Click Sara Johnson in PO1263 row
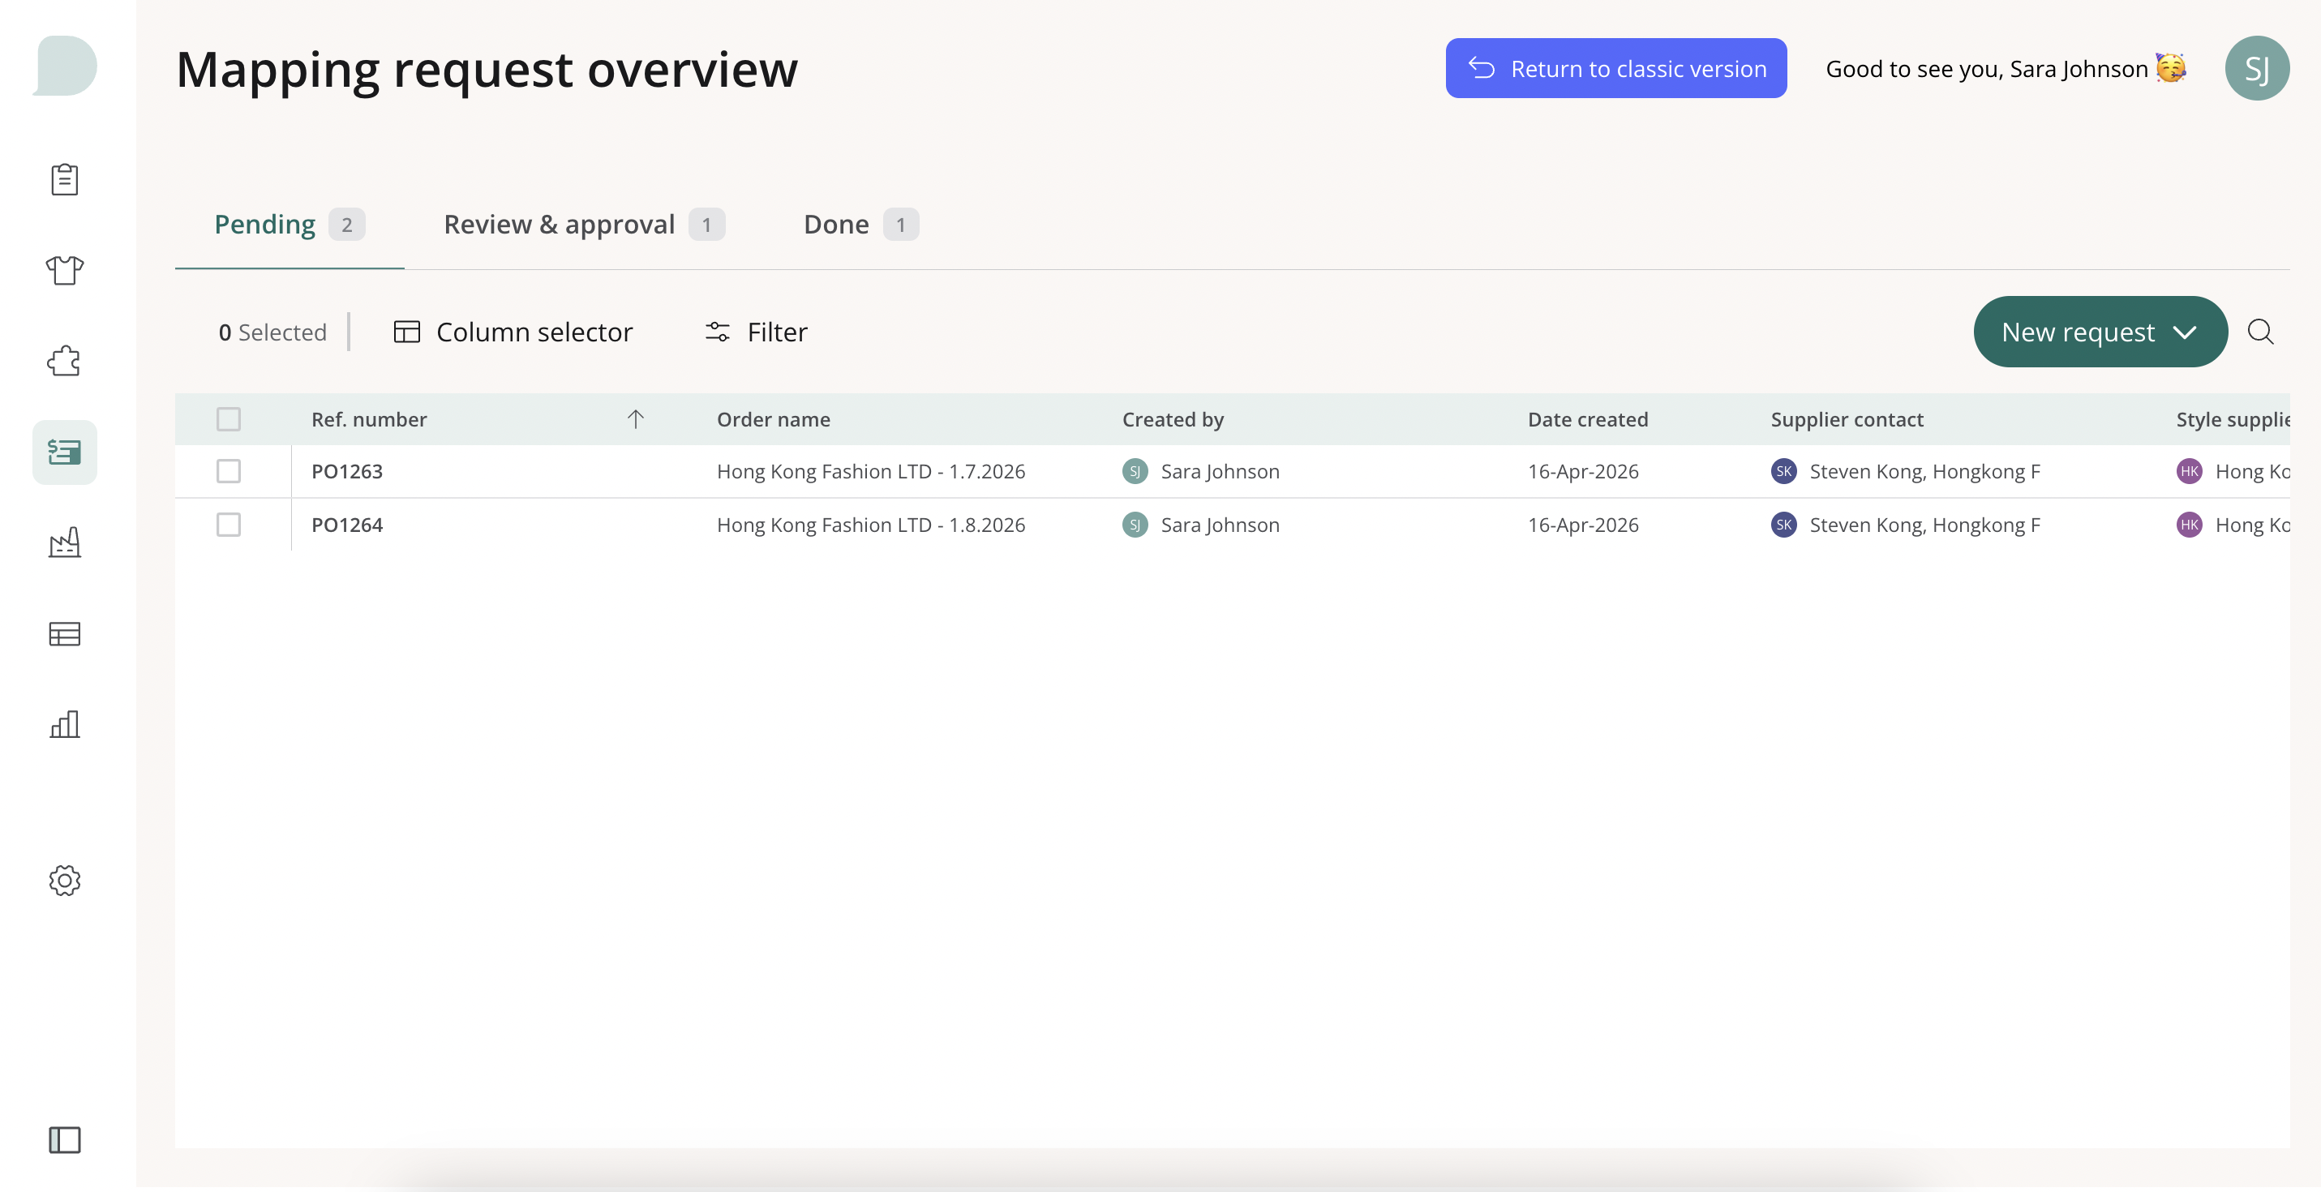 [1220, 471]
